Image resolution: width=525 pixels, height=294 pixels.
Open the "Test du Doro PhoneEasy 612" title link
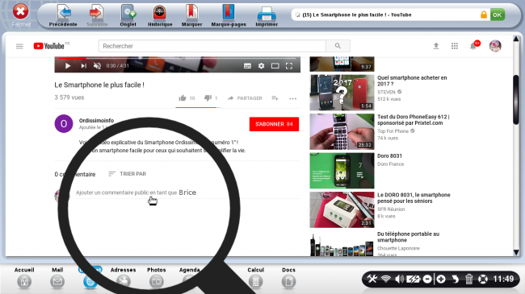tap(414, 119)
